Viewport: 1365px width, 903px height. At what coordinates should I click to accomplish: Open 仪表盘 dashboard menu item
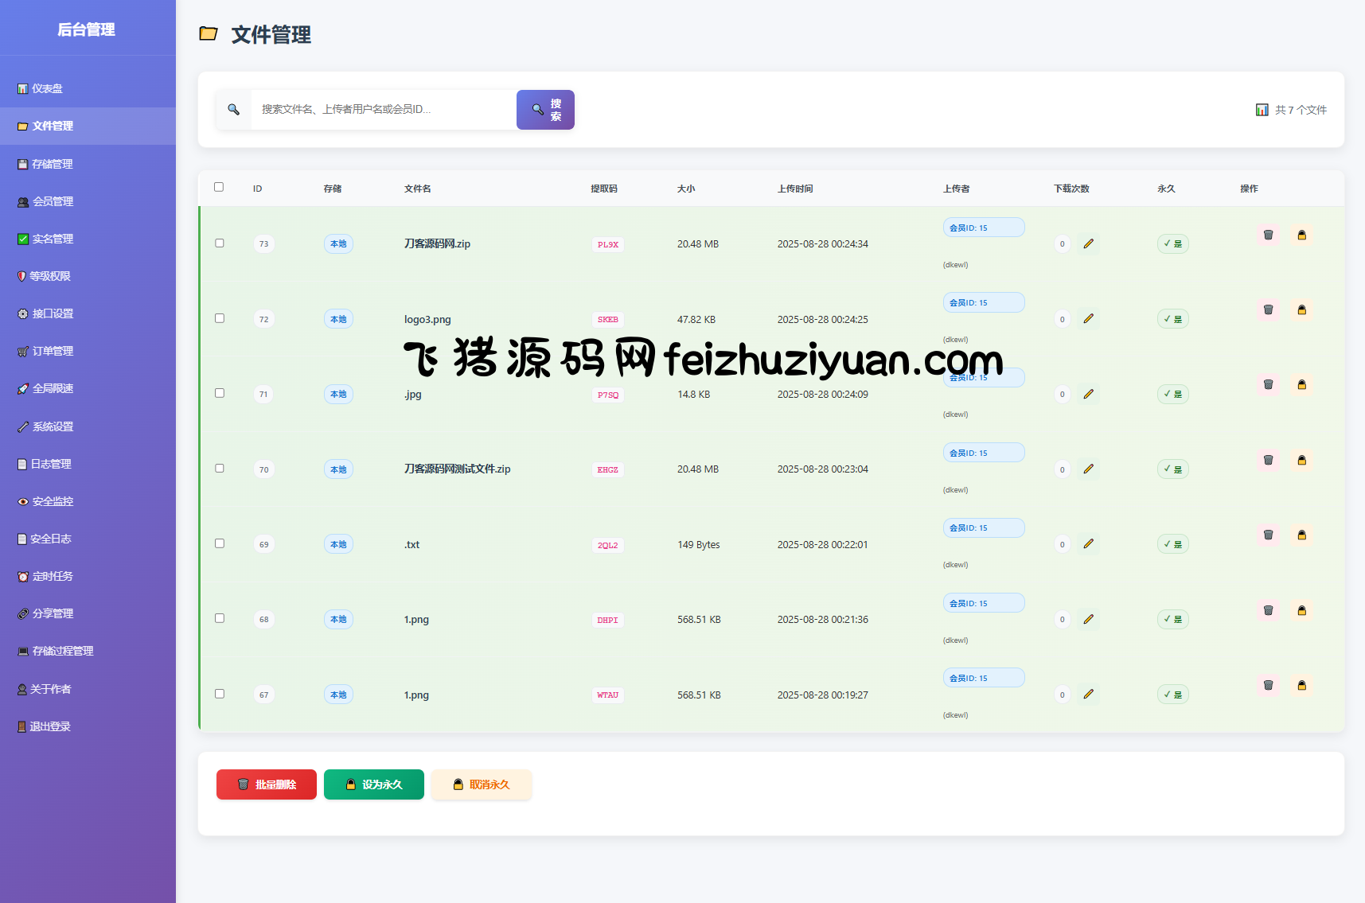click(x=47, y=88)
